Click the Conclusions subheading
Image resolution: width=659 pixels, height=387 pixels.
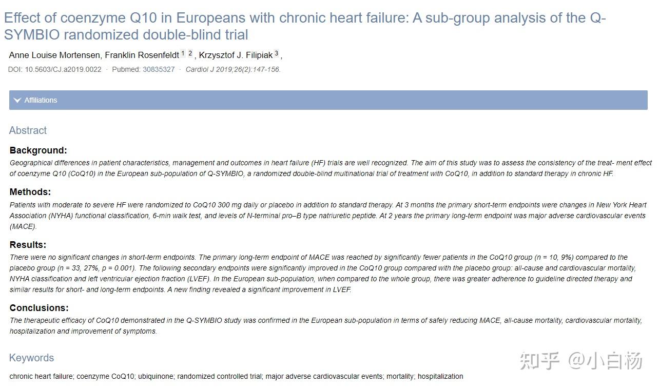(x=39, y=308)
